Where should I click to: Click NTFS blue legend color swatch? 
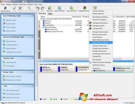tap(41, 99)
